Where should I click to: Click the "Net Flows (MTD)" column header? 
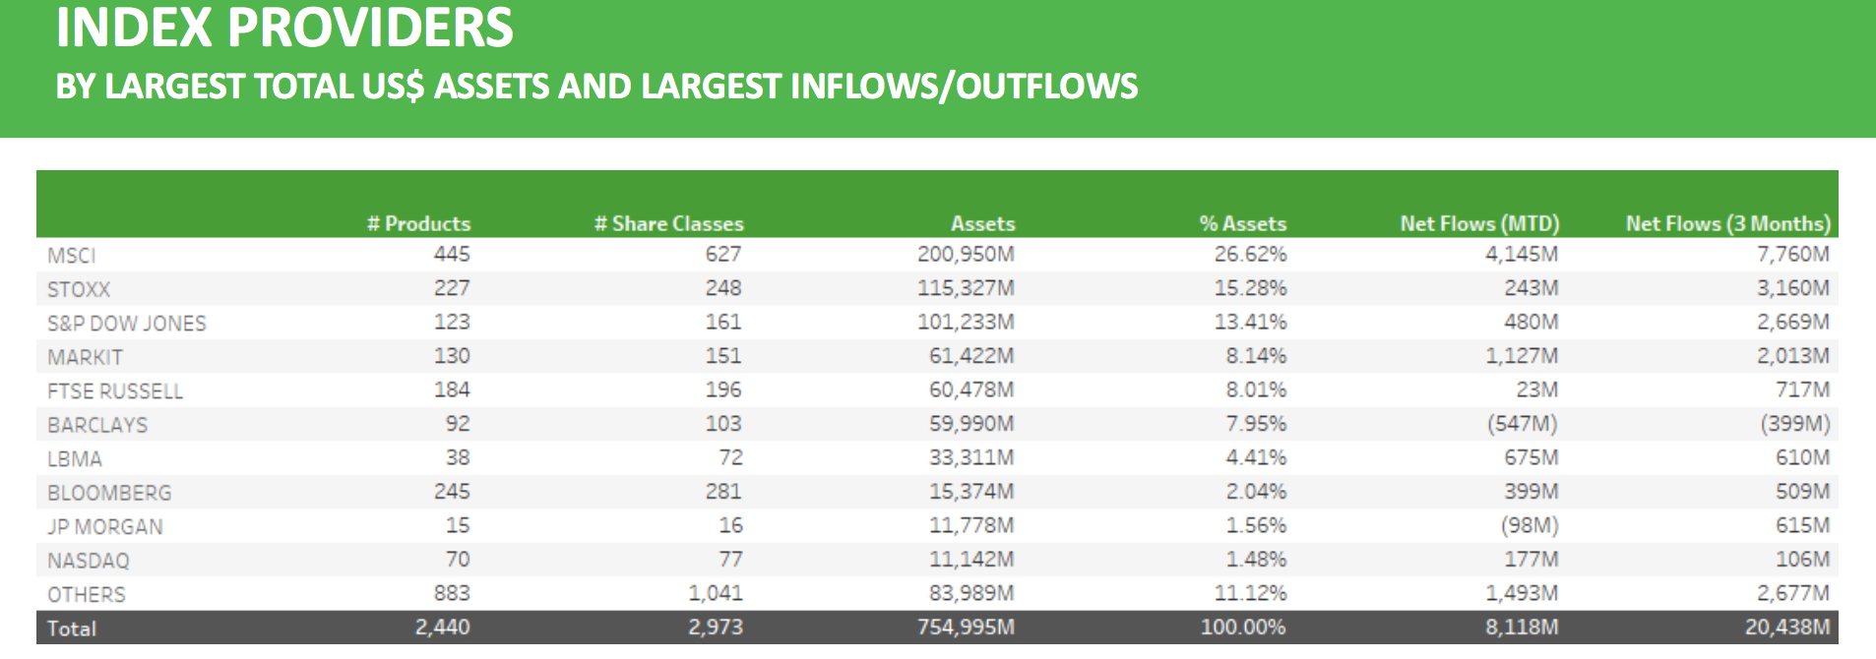click(x=1479, y=223)
